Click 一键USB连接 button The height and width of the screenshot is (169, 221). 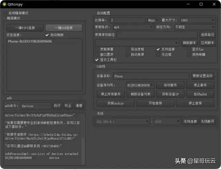pyautogui.click(x=64, y=28)
